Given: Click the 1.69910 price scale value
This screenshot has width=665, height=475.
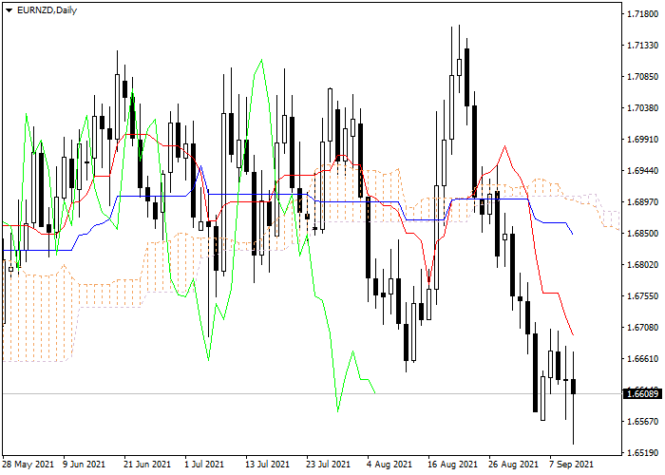Looking at the screenshot, I should [642, 139].
